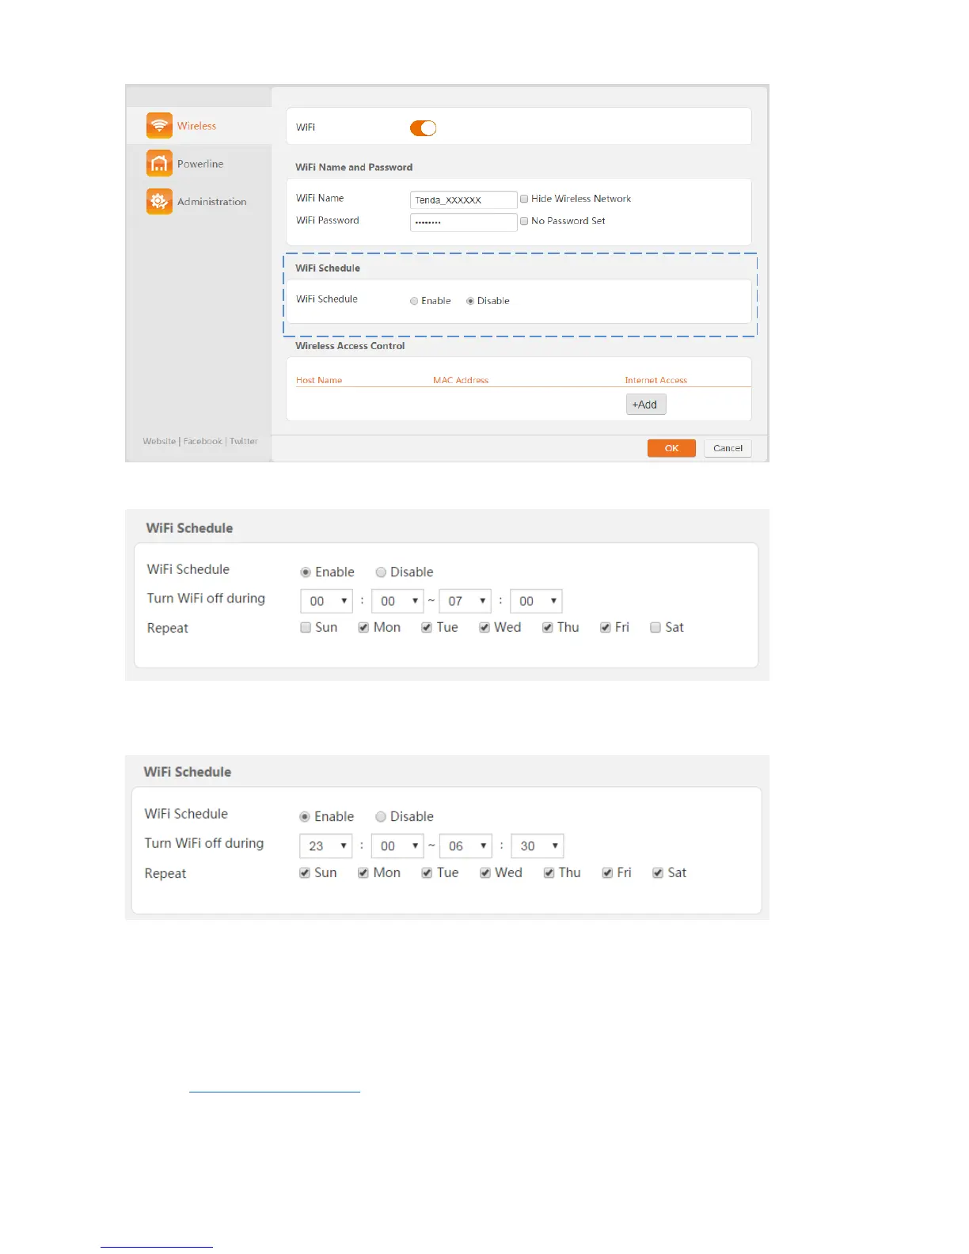
Task: Uncheck Thu in the 00:00~07:00 schedule
Action: tap(547, 628)
